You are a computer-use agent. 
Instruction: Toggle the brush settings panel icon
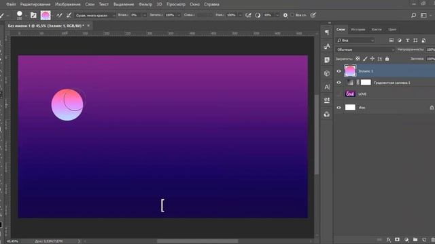click(x=33, y=15)
